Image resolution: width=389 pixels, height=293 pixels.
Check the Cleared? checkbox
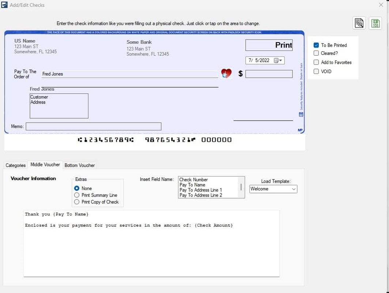pos(316,53)
